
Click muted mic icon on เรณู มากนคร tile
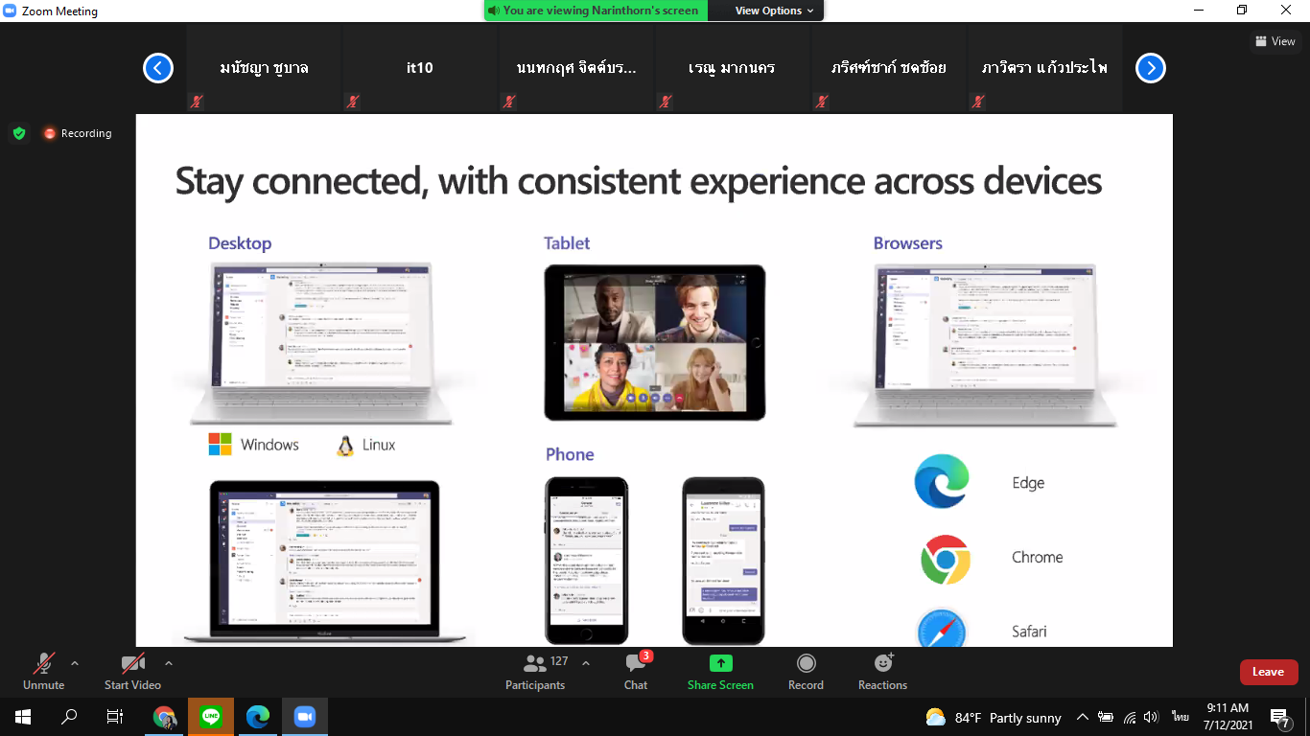(x=666, y=102)
